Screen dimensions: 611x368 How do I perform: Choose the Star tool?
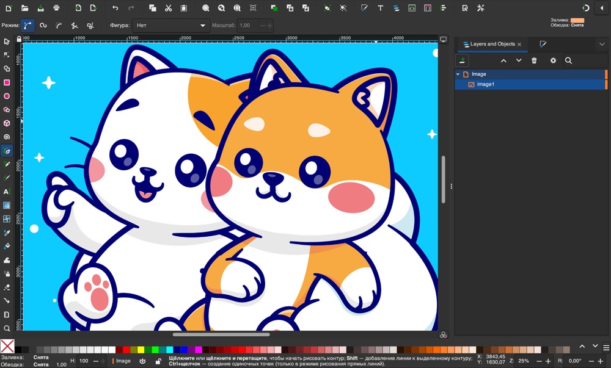(x=7, y=109)
